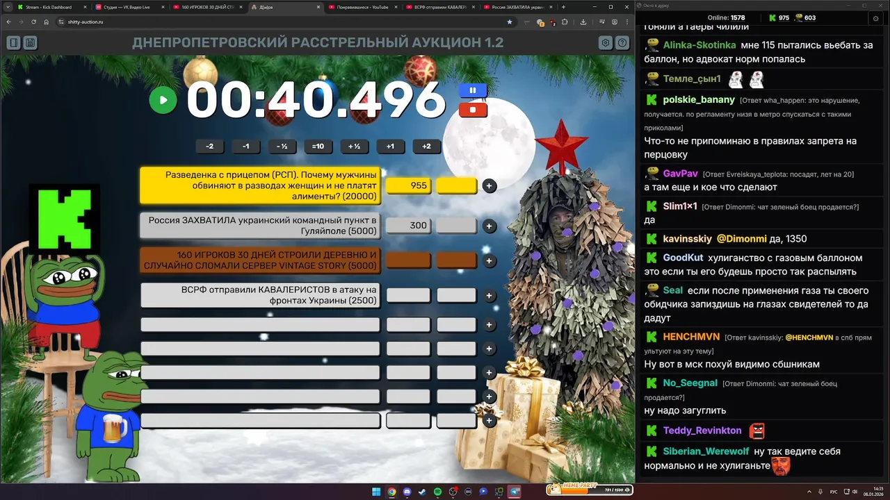Select the 160 ИГРОКОВ 30 ДНЕЙ lot field

click(261, 260)
